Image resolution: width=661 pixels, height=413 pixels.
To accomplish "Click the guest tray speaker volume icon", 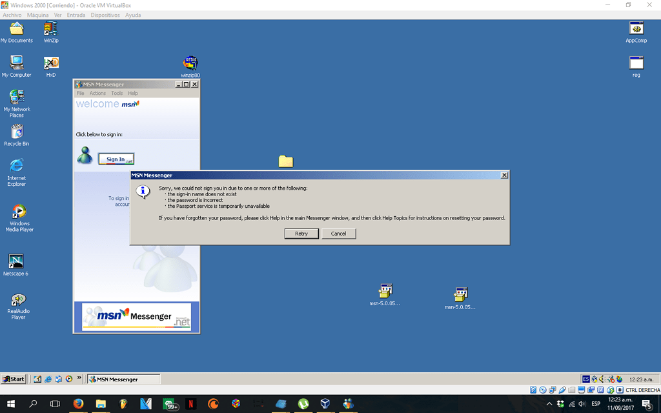I will pos(602,379).
